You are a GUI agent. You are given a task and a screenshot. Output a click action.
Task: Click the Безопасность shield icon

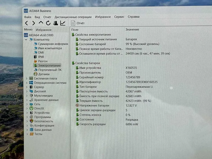point(32,121)
